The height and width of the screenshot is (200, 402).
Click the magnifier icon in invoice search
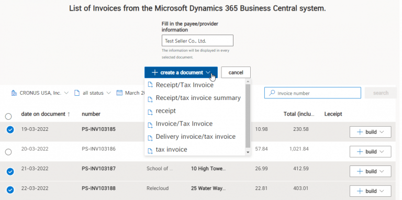pos(272,93)
